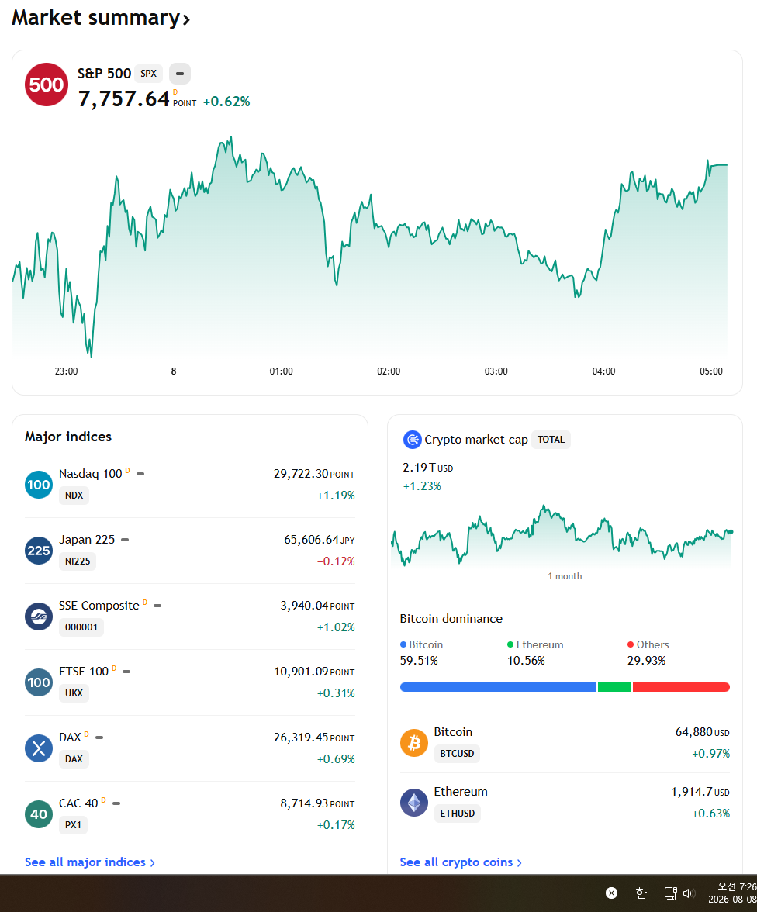Screen dimensions: 757x912
Task: Open the See all crypto coins link
Action: coord(461,862)
